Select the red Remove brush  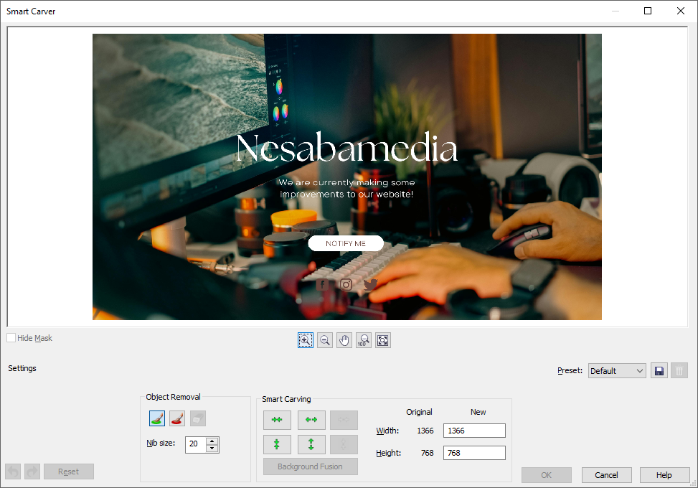coord(177,418)
